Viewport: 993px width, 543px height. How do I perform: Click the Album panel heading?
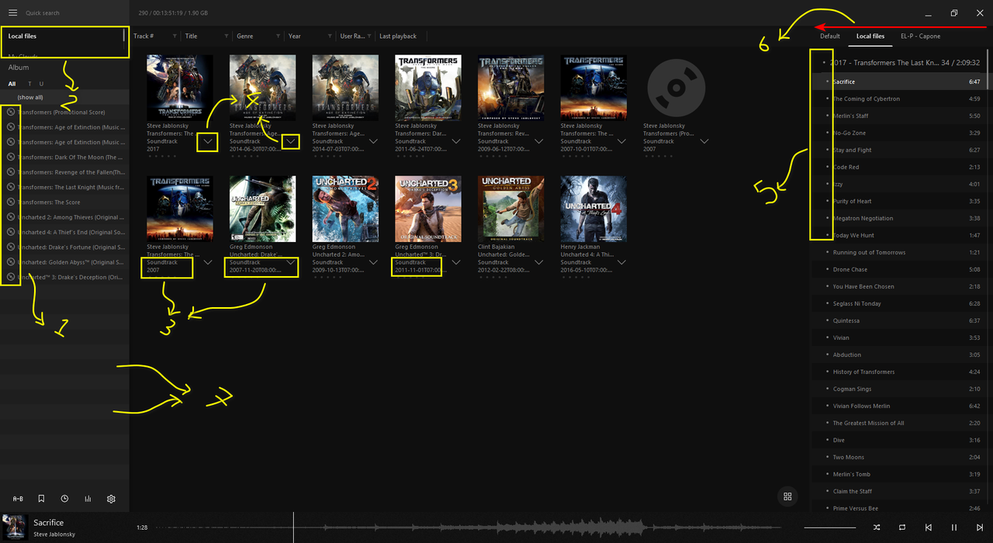coord(19,67)
